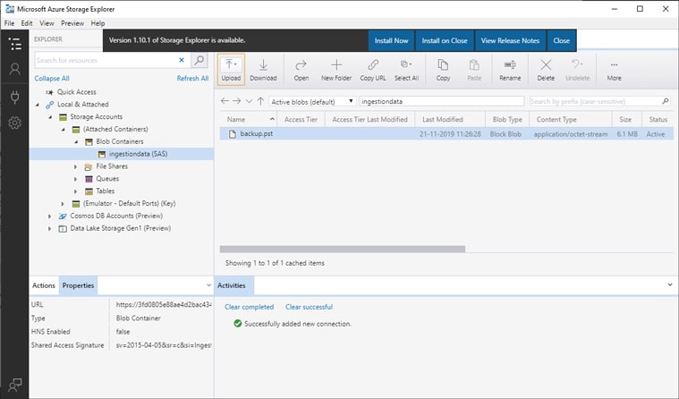The image size is (679, 399).
Task: Open the settings gear in sidebar
Action: pyautogui.click(x=14, y=123)
